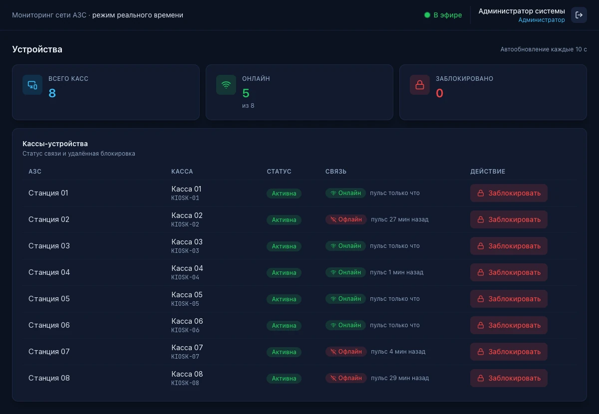Click the logout icon beside Администратор системы

pyautogui.click(x=579, y=15)
